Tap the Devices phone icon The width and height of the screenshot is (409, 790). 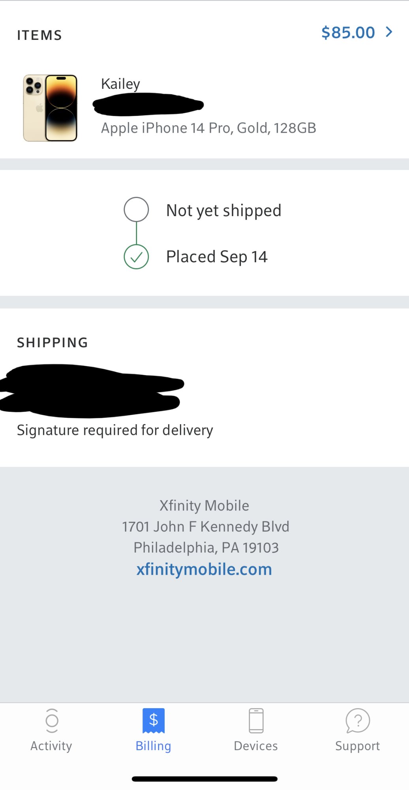pyautogui.click(x=256, y=720)
